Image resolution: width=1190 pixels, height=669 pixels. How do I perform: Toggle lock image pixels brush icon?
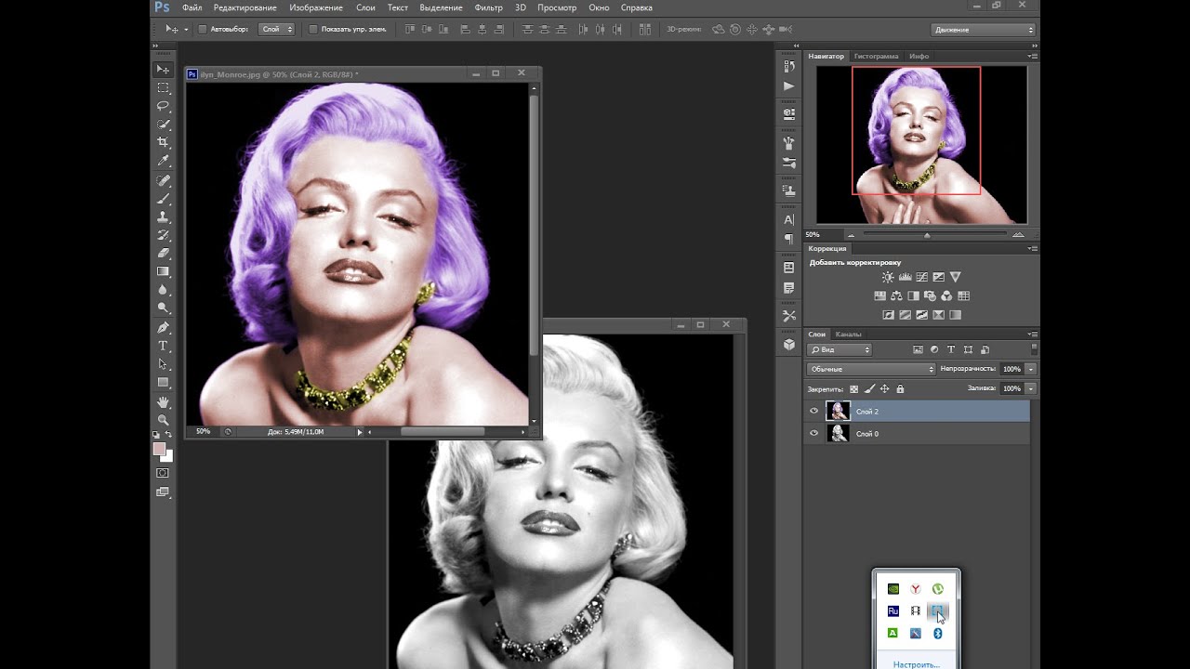869,388
